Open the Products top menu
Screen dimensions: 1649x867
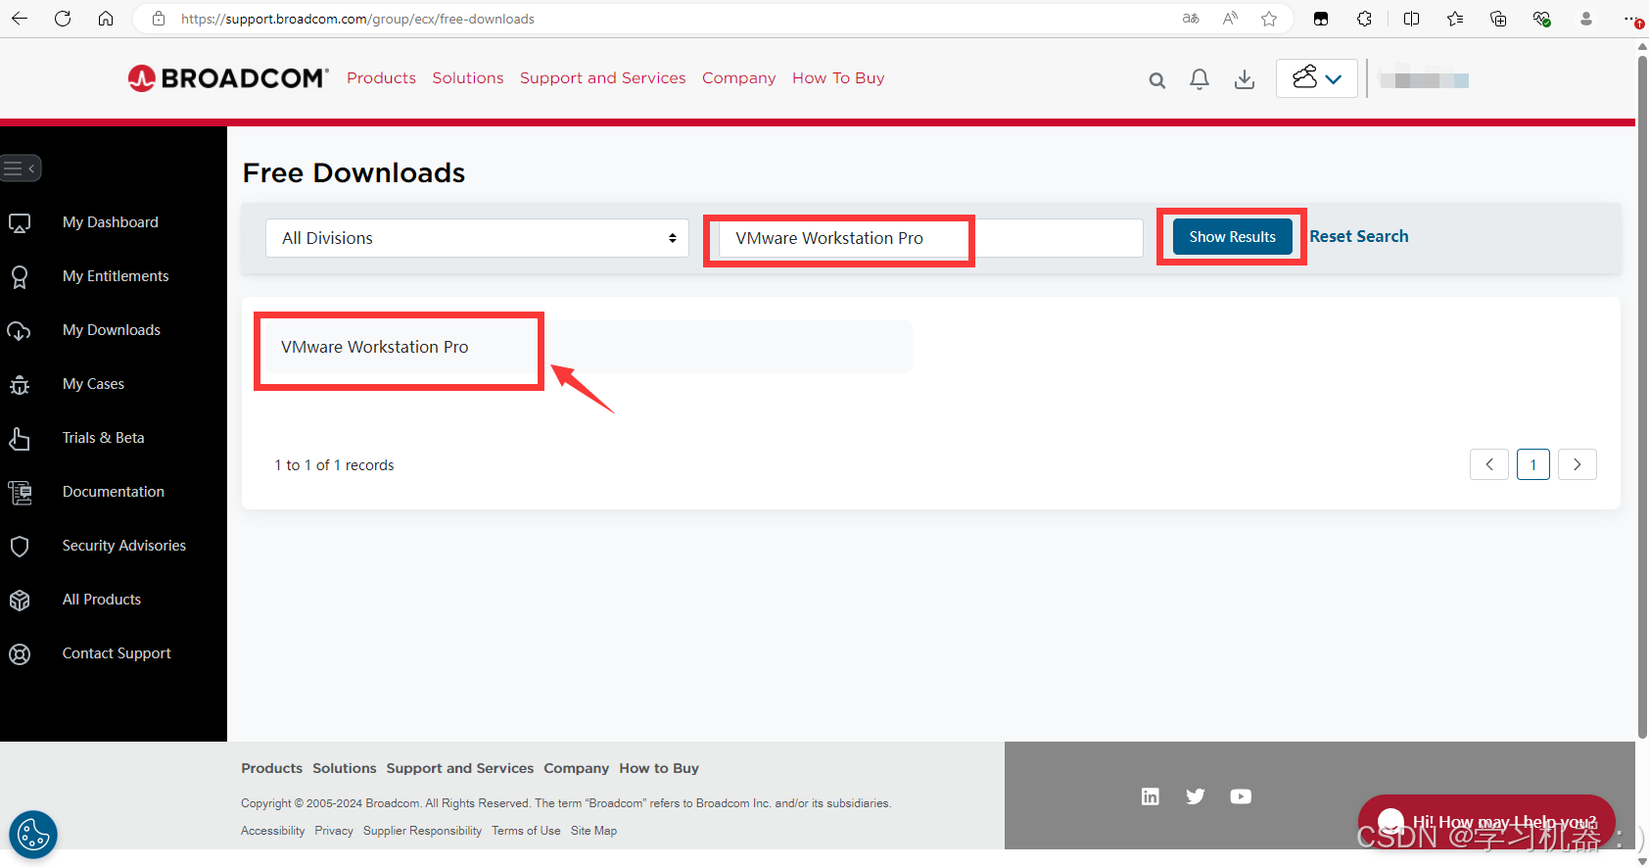[x=381, y=78]
